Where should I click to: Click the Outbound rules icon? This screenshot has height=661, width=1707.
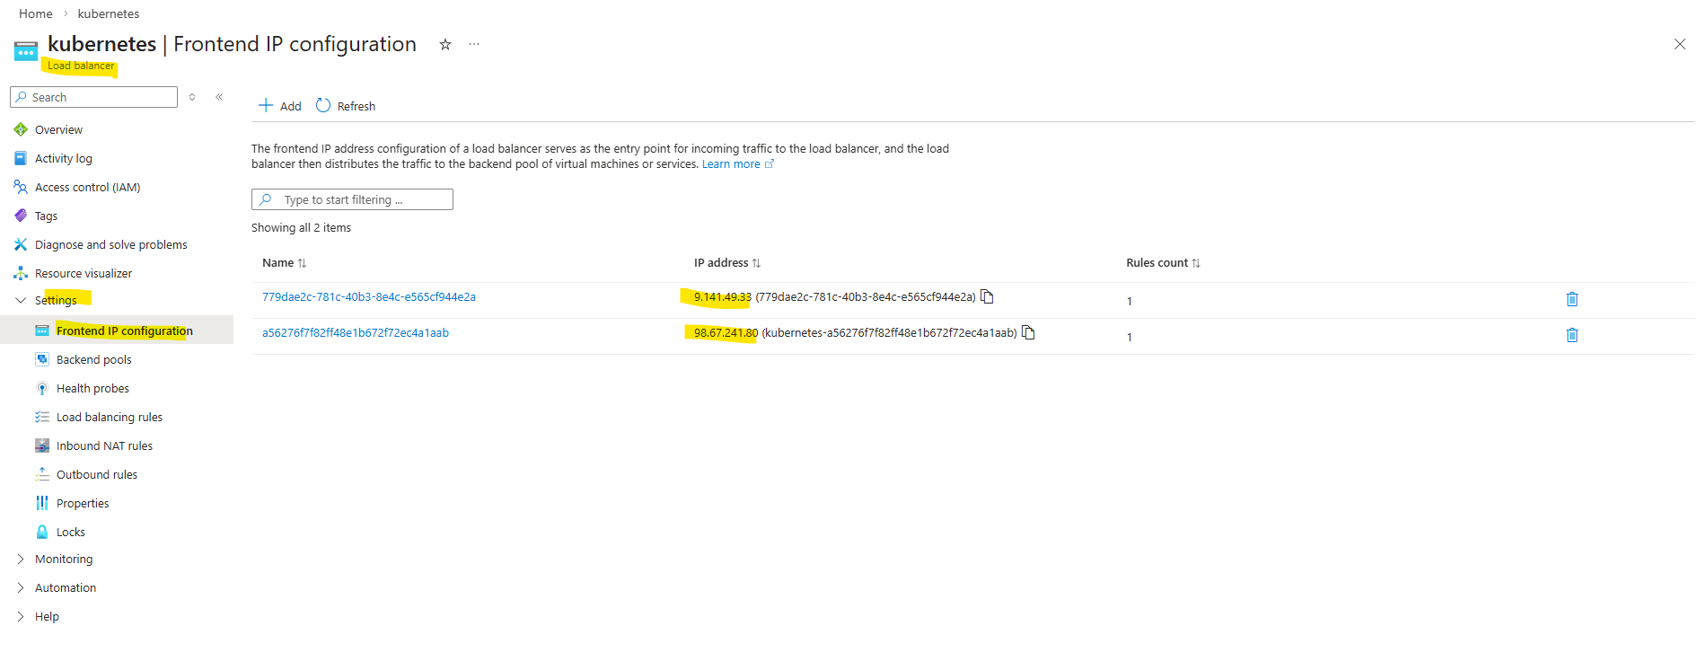pos(42,474)
